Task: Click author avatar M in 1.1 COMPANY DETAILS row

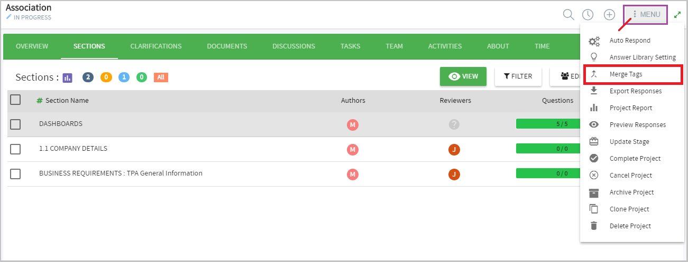Action: tap(353, 149)
